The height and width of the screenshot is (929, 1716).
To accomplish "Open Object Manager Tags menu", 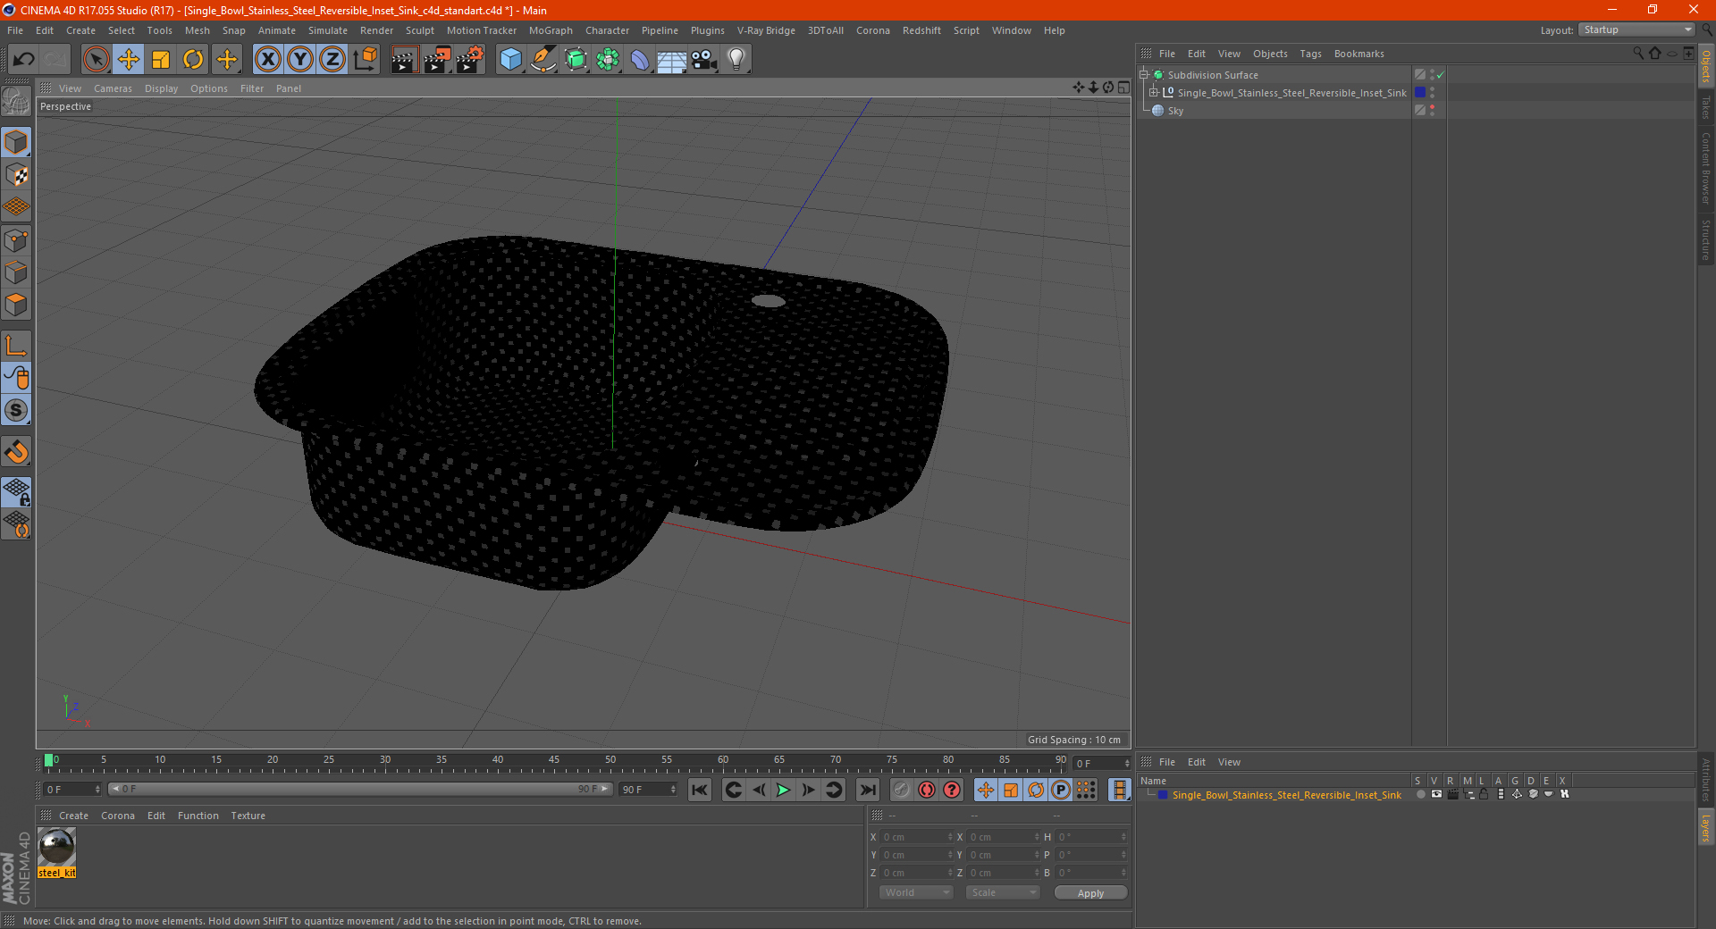I will (1310, 54).
